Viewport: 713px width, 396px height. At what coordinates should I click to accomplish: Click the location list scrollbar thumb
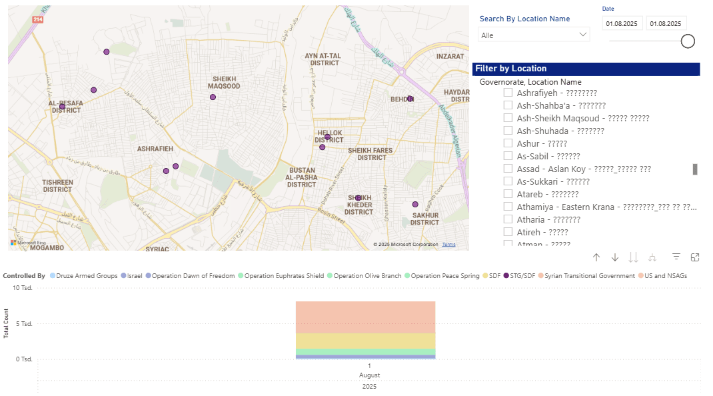pyautogui.click(x=695, y=169)
